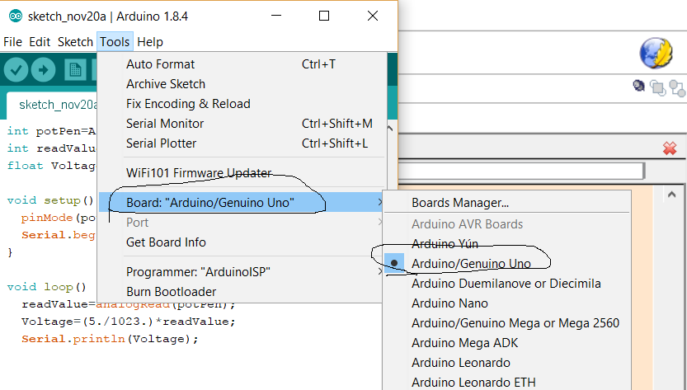Select the Arduino/Genuino Uno board

point(507,263)
